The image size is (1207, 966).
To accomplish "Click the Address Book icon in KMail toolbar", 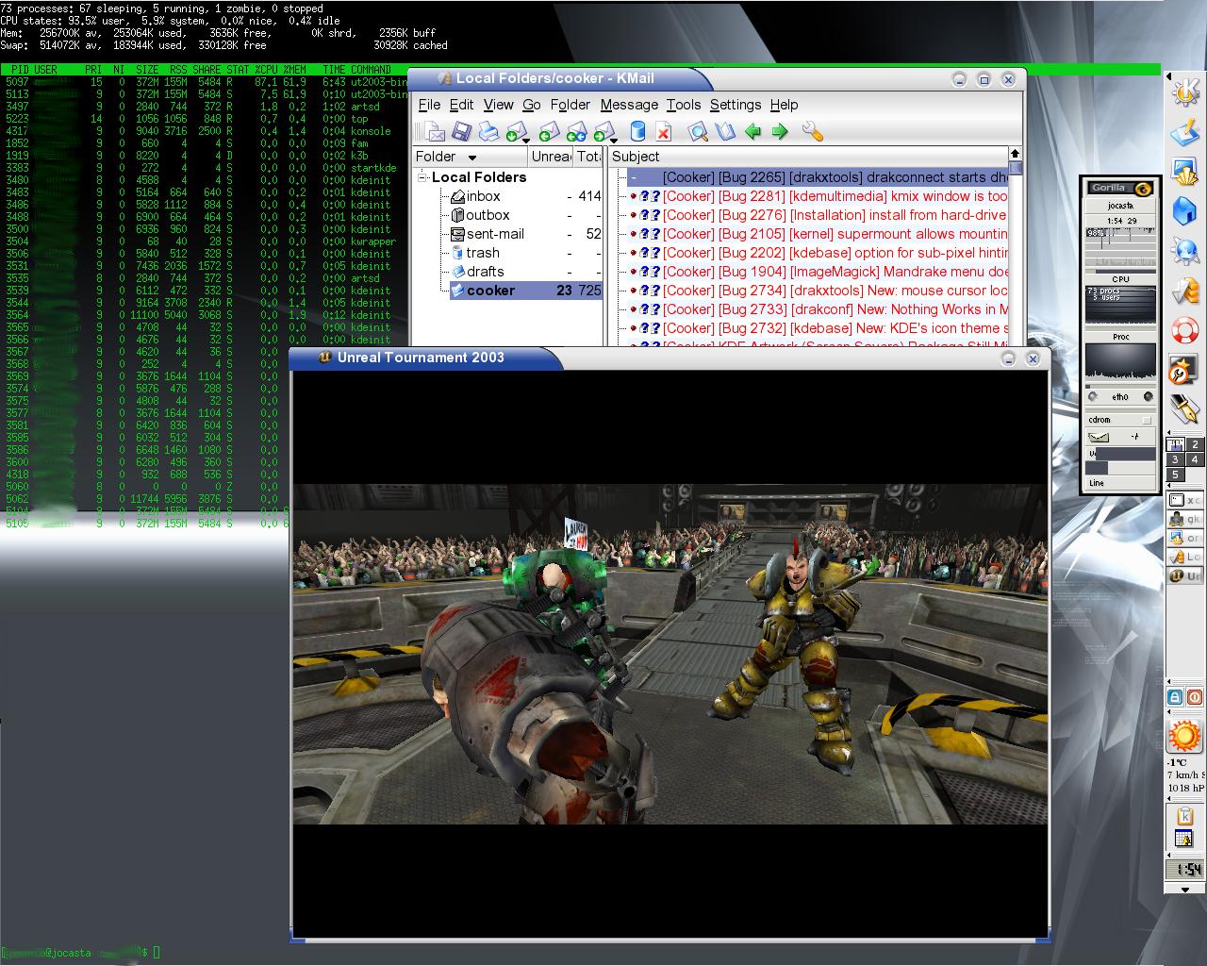I will click(x=724, y=131).
